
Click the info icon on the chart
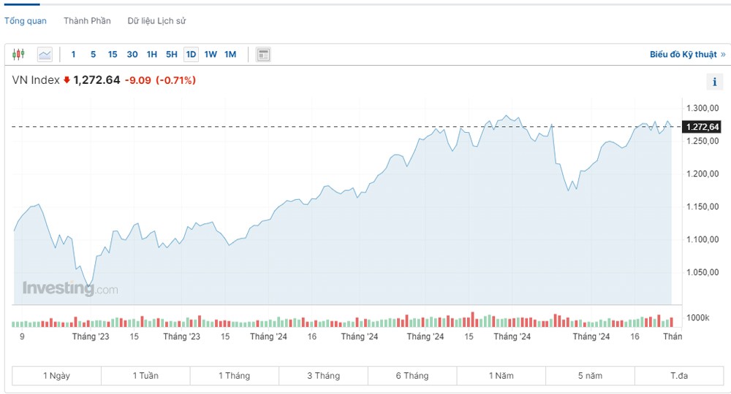point(714,82)
